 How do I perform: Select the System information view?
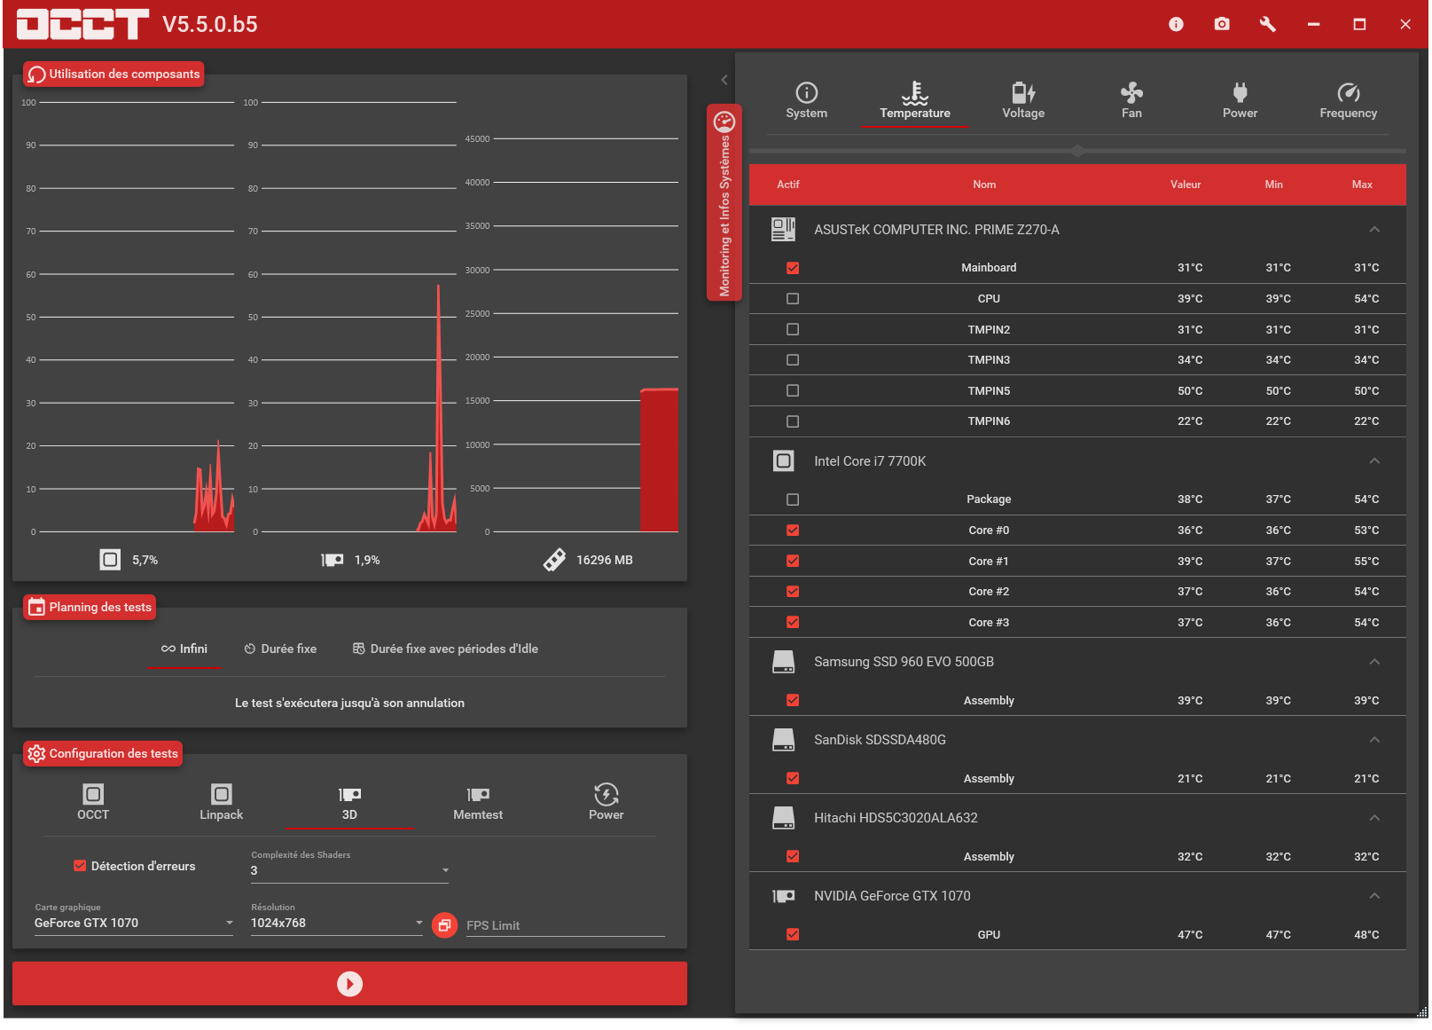[806, 99]
